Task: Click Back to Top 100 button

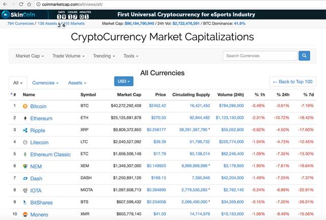Action: [292, 82]
